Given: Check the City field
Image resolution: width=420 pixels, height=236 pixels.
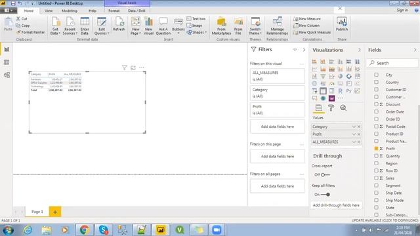Looking at the screenshot, I should (x=376, y=75).
